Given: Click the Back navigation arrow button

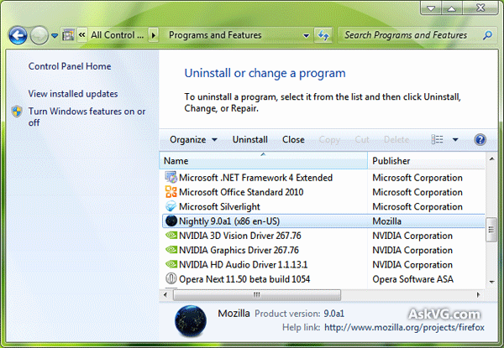Looking at the screenshot, I should coord(18,35).
